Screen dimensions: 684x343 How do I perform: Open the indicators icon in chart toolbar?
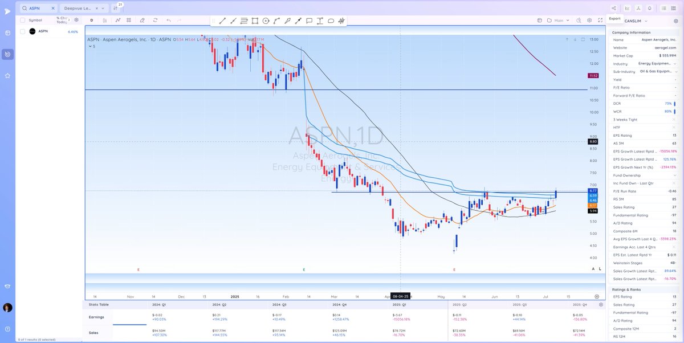click(x=118, y=21)
